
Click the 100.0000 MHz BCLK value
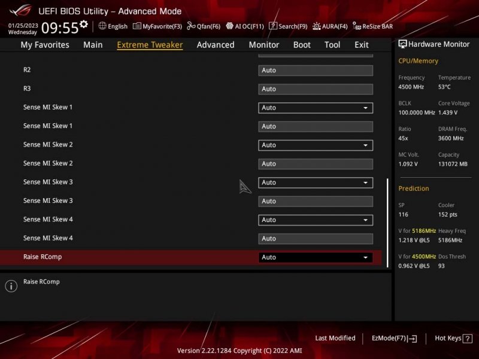tap(416, 112)
